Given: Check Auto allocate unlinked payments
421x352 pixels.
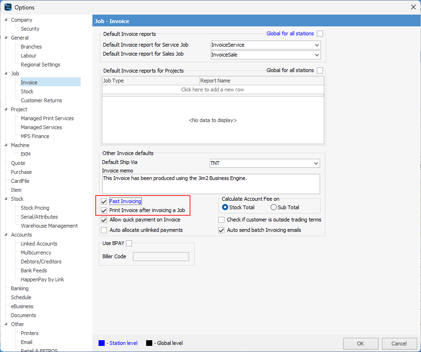Looking at the screenshot, I should pos(104,230).
